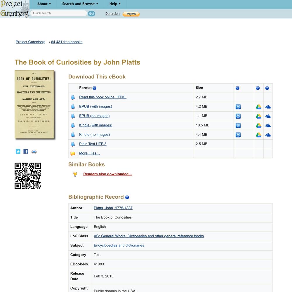Viewport: 292px width, 292px height.
Task: Download Kindle (no images)
Action: click(x=94, y=134)
